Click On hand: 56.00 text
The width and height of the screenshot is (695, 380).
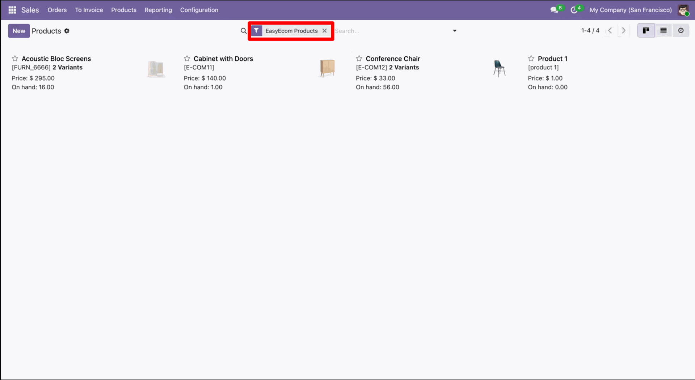(378, 87)
